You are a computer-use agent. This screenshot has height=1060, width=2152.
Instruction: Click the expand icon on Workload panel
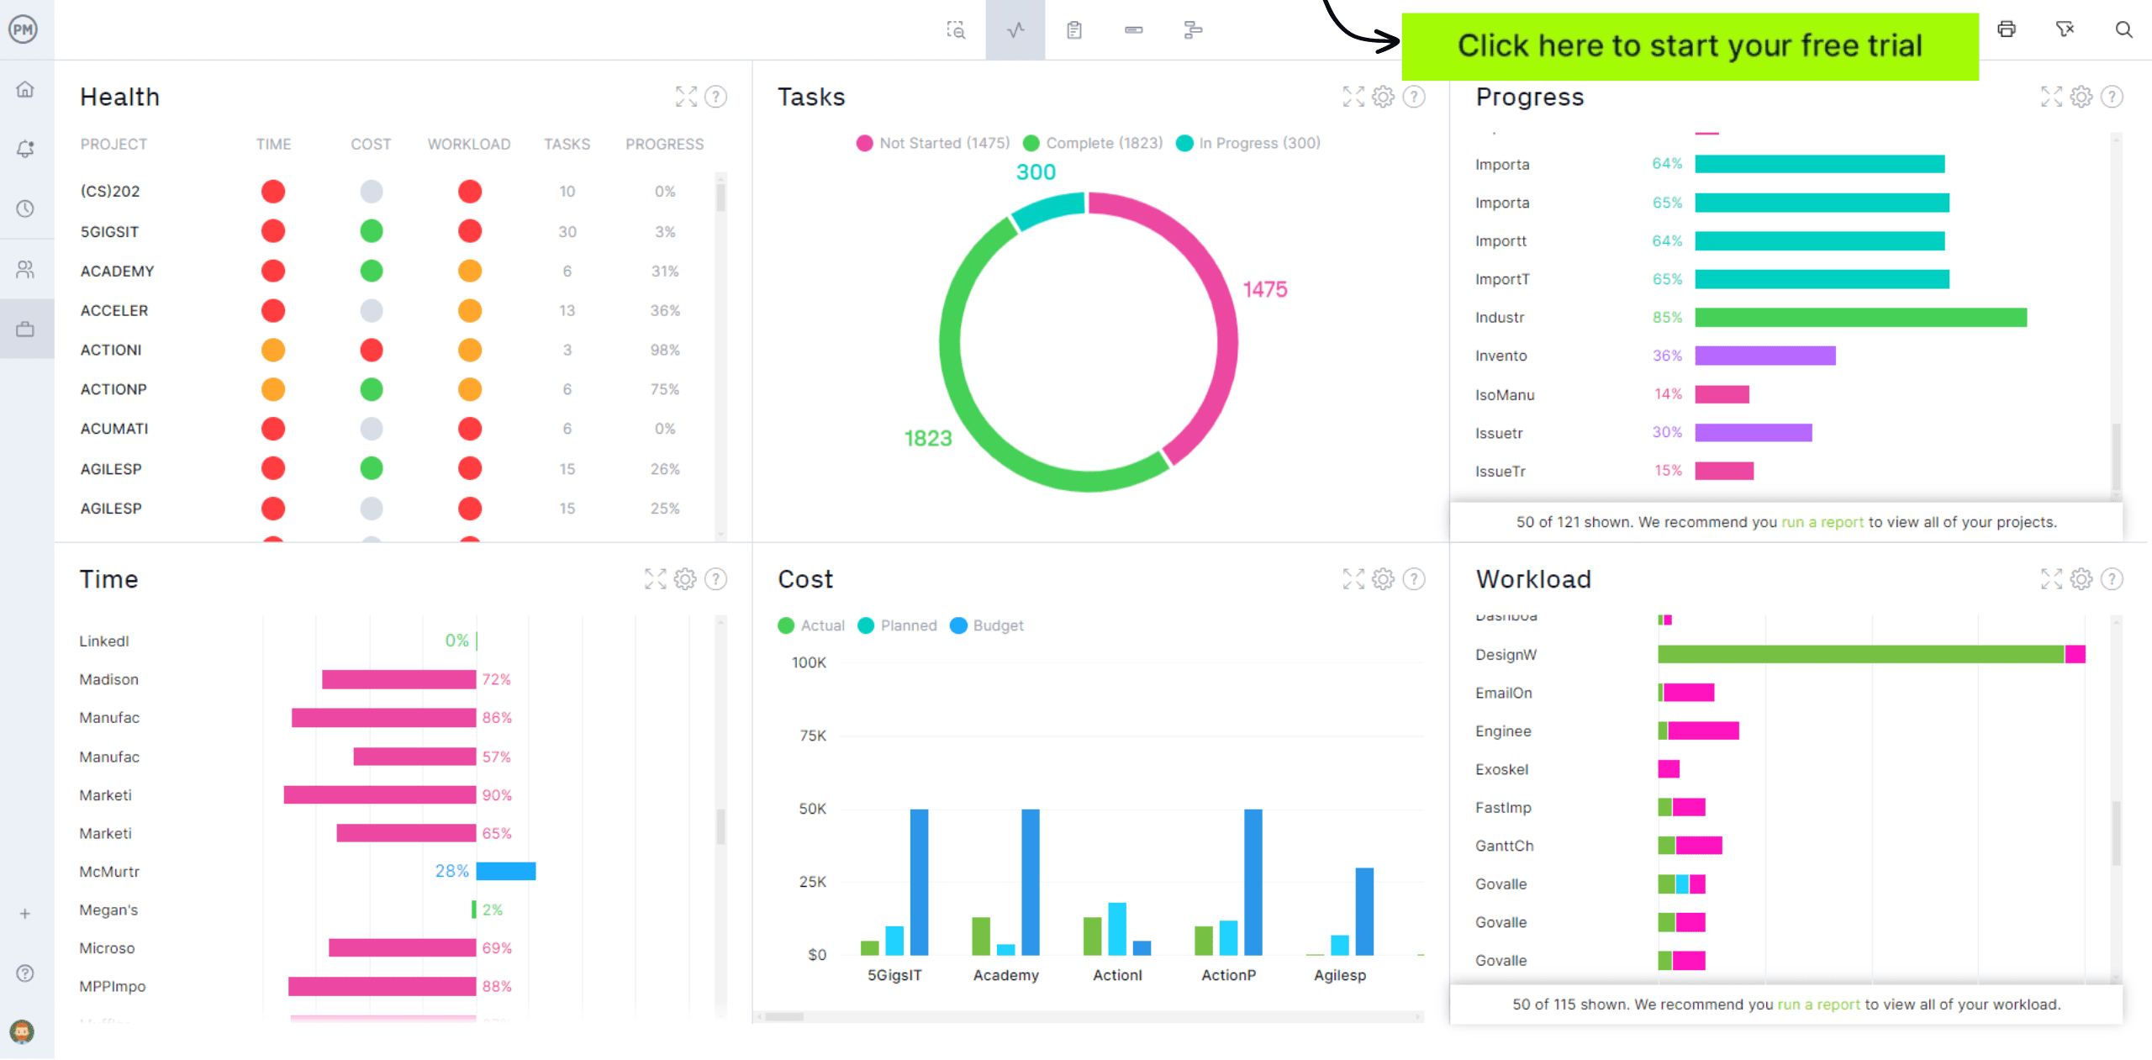[x=2052, y=578]
